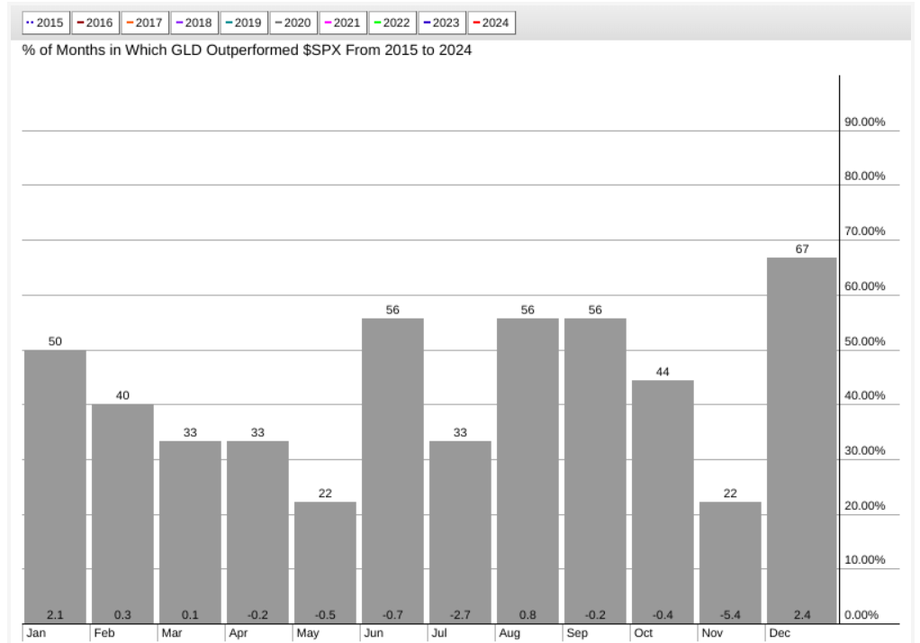This screenshot has height=643, width=920.
Task: Toggle the 2019 year legend button
Action: [x=243, y=23]
